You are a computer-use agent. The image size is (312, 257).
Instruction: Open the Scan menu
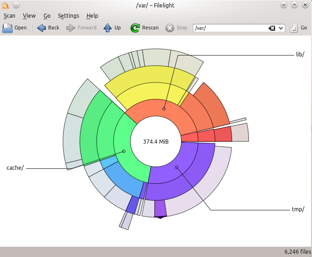click(9, 16)
